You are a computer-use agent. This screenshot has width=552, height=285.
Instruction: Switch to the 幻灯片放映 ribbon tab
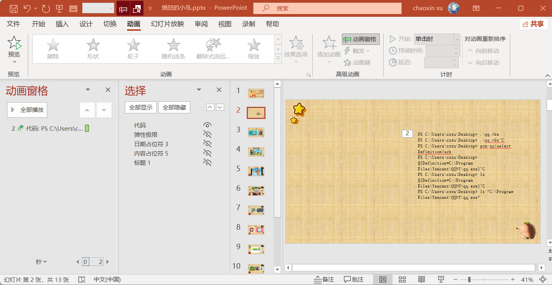[x=167, y=24]
